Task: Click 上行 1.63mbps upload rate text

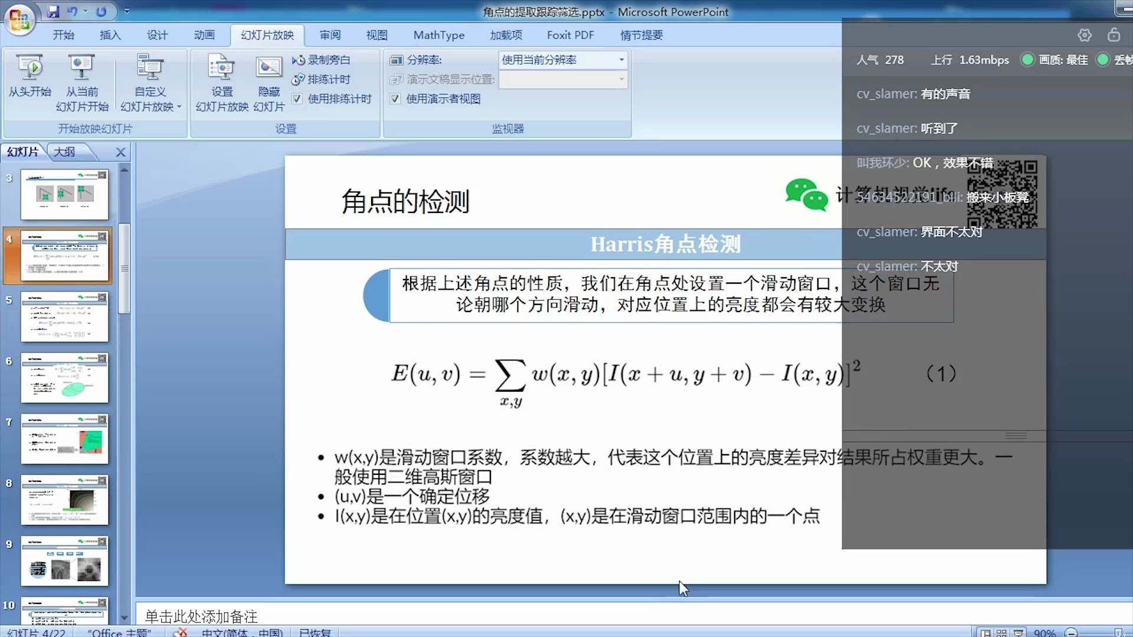Action: point(970,60)
